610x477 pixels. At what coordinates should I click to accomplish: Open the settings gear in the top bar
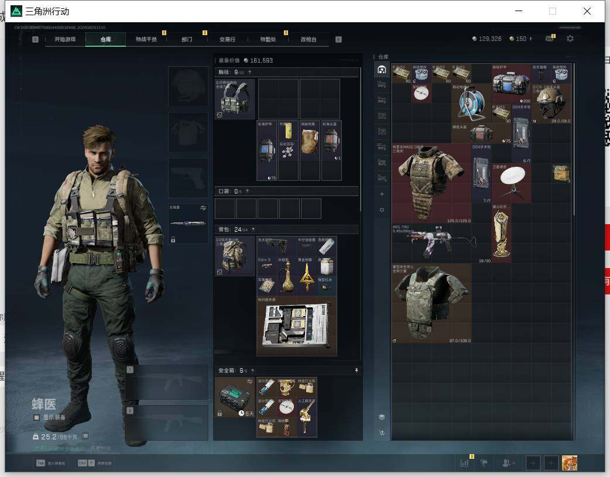570,39
